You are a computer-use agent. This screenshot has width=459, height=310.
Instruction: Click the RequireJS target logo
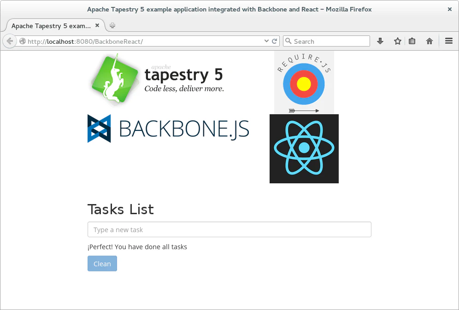(x=304, y=82)
